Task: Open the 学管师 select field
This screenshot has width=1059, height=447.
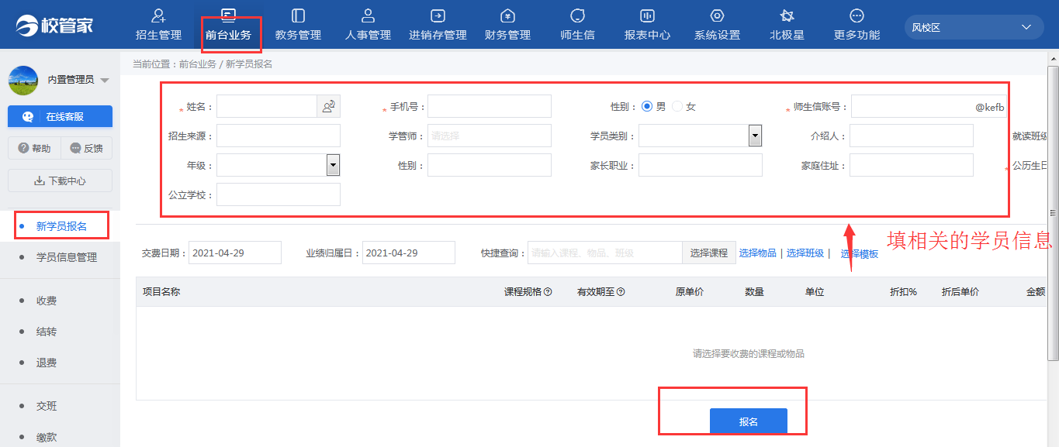Action: tap(490, 136)
